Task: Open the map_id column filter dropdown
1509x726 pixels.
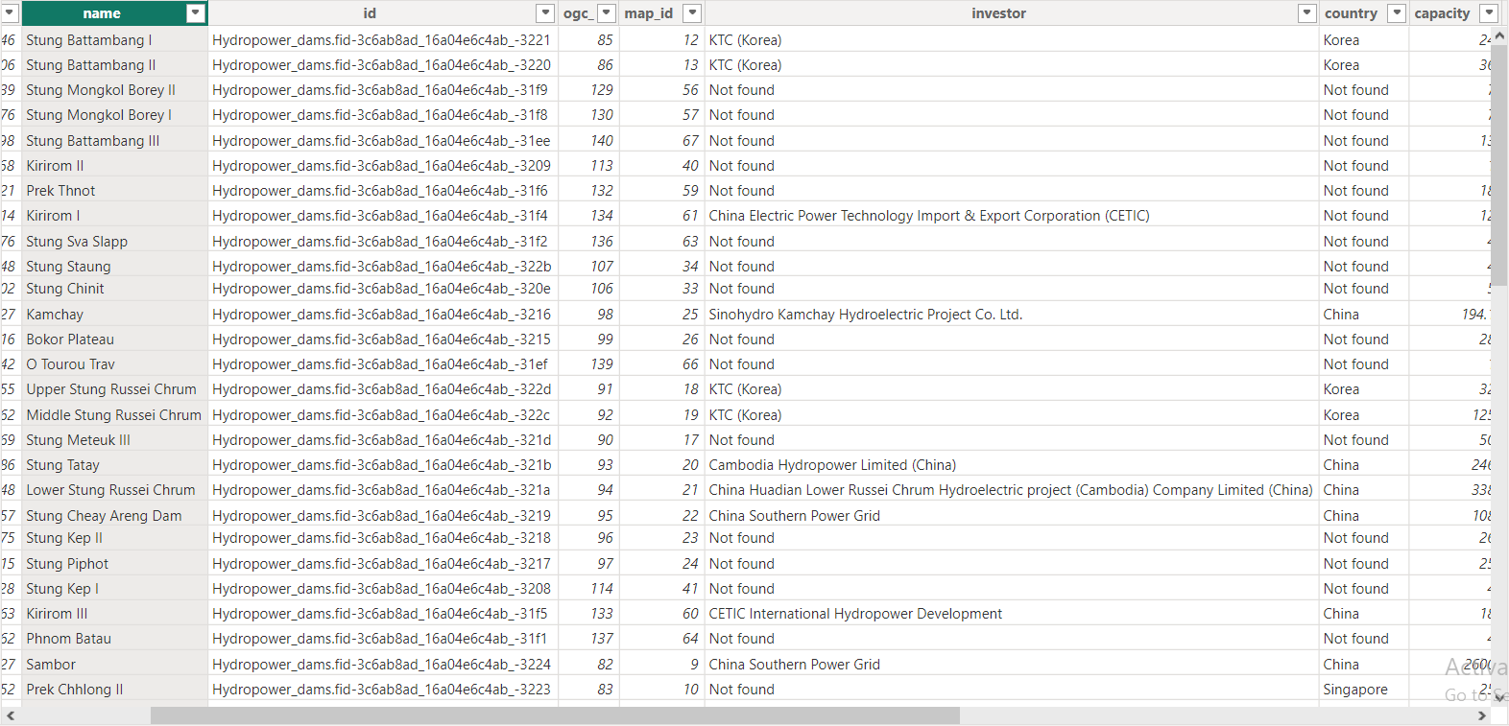Action: click(x=692, y=13)
